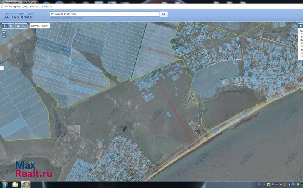Viewport: 303px width, 188px height.
Task: Open Windows Explorer from the taskbar
Action: pyautogui.click(x=16, y=184)
